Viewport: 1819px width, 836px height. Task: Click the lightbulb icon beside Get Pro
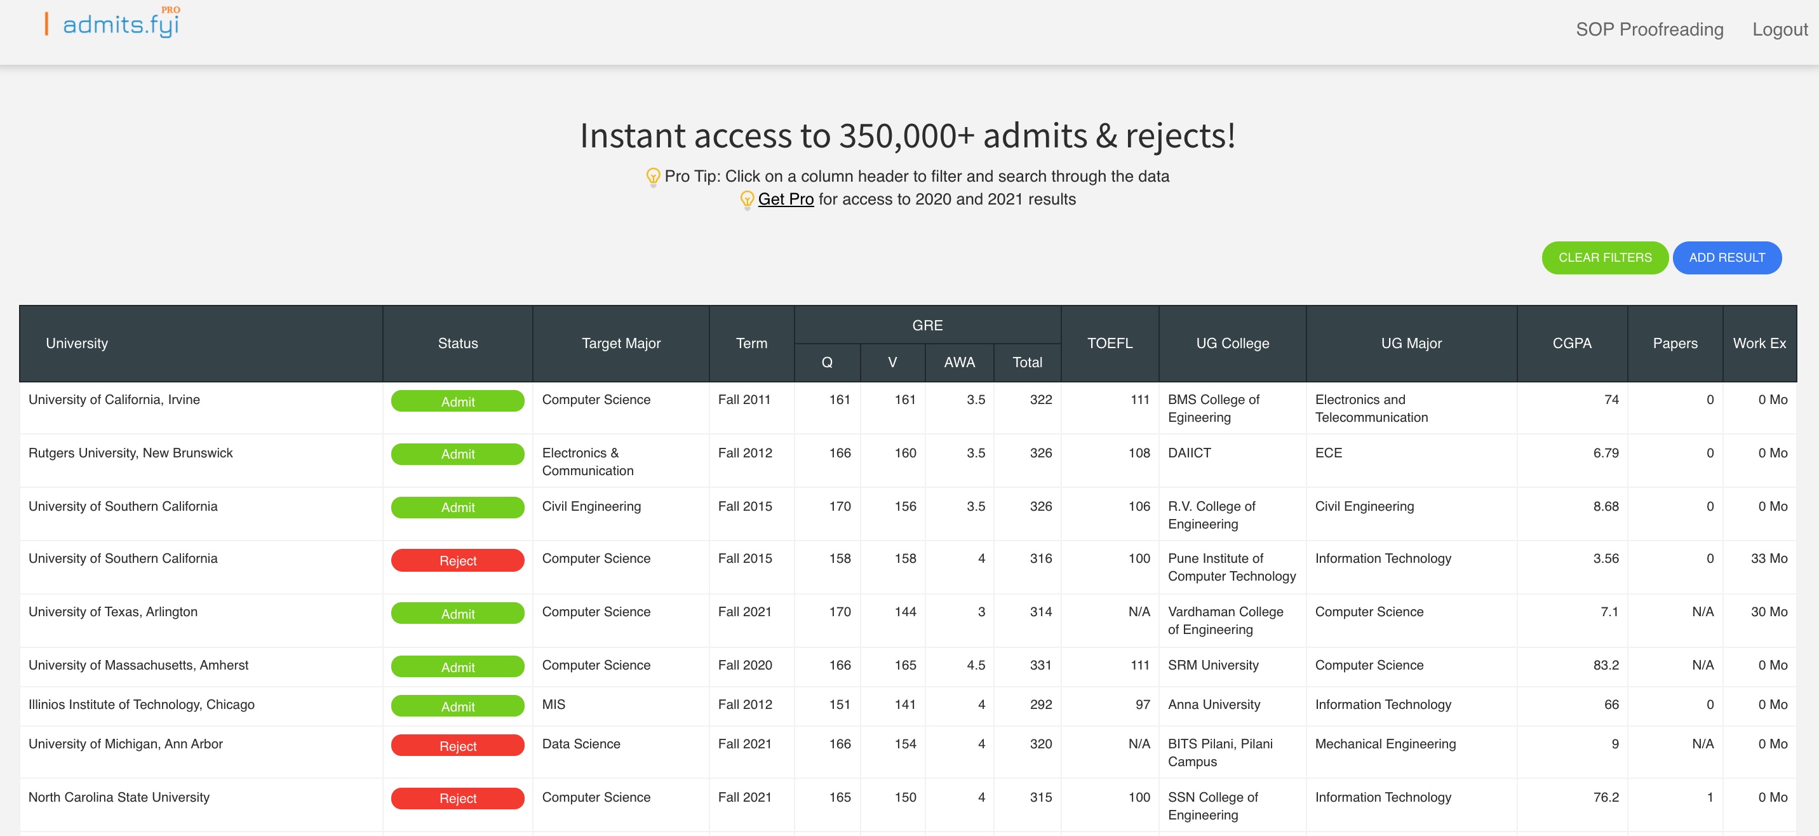[747, 200]
